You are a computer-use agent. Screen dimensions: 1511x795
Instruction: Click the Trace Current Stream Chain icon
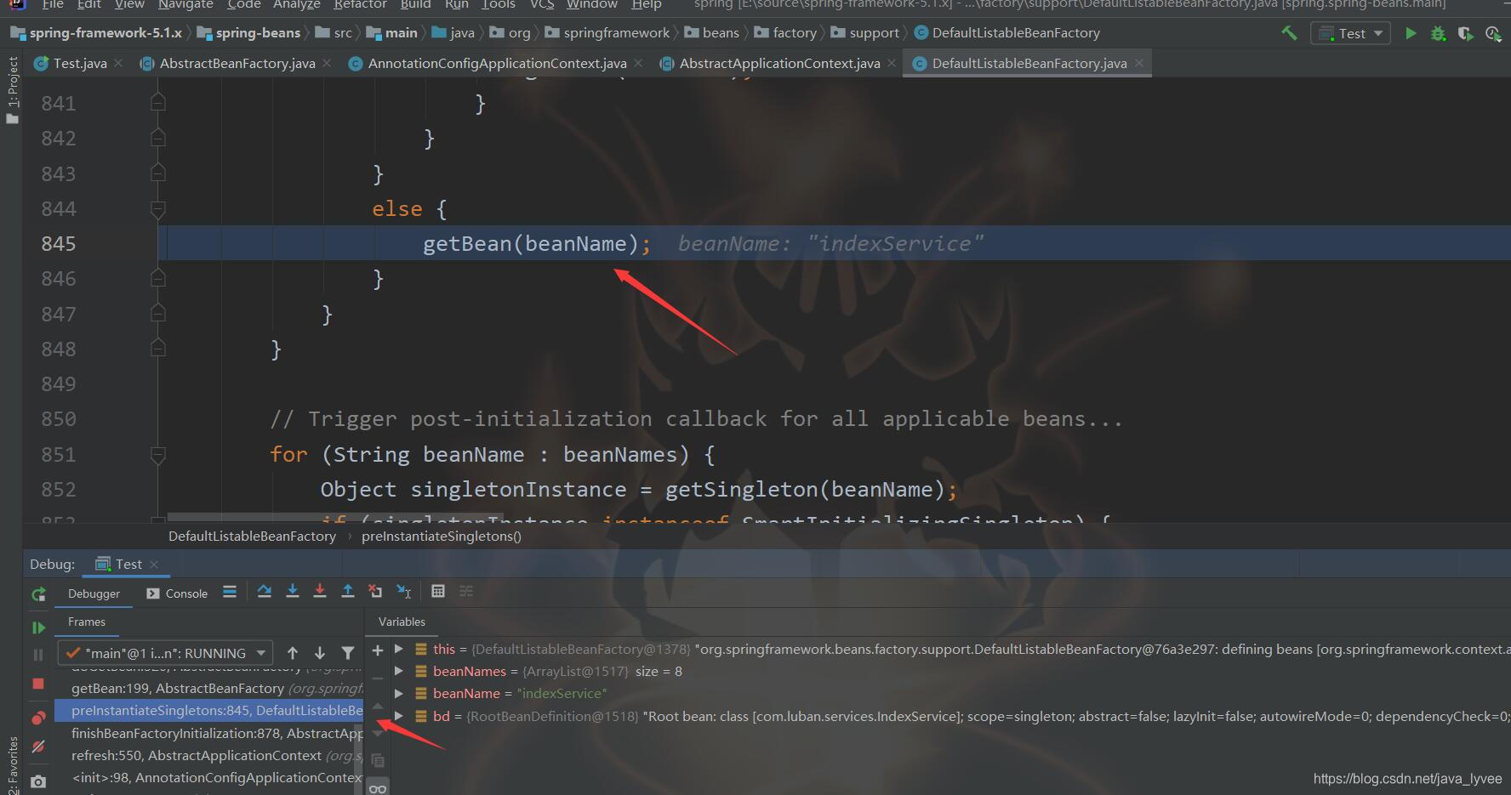(x=466, y=591)
